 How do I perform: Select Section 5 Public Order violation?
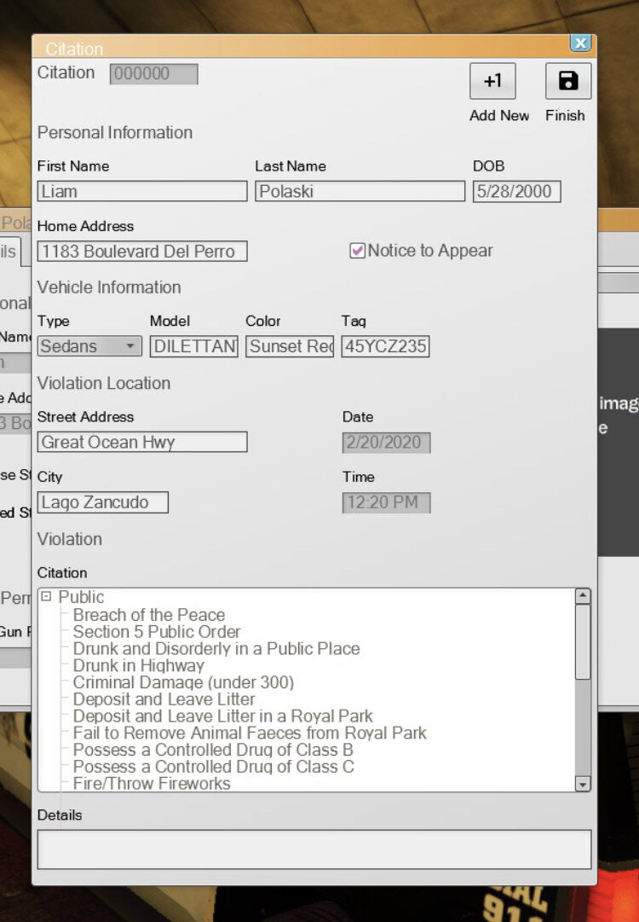coord(157,632)
